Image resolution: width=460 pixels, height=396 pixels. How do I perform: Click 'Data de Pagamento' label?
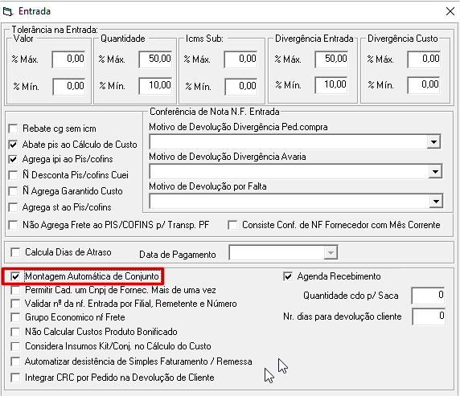tap(178, 255)
